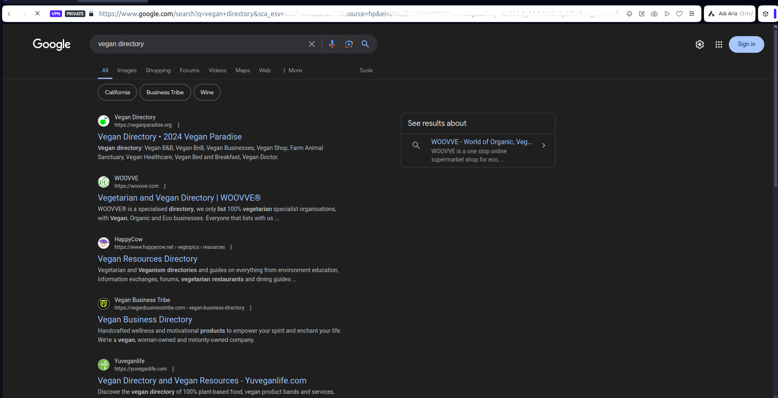Click the https://veganparadise.org URL text
Image resolution: width=778 pixels, height=398 pixels.
point(143,125)
